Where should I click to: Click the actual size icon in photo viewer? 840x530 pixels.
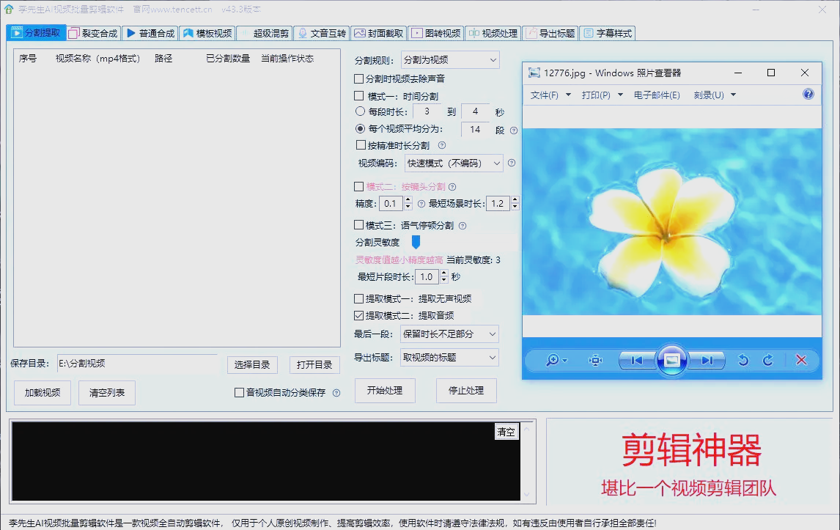[x=595, y=360]
